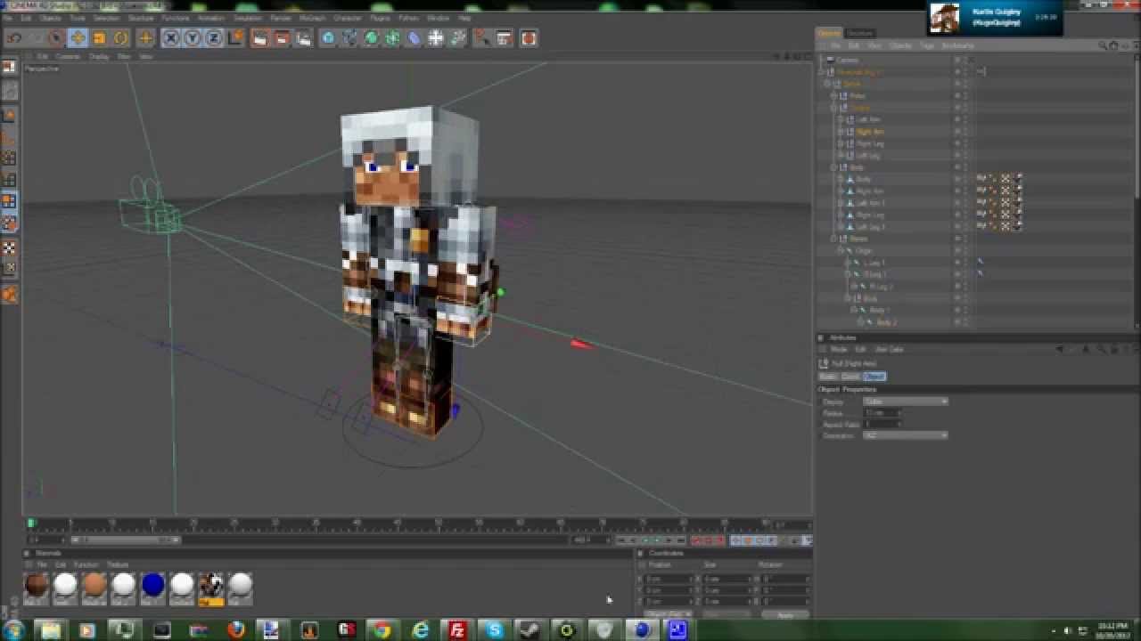Click the blue Bend deformer icon

click(414, 38)
